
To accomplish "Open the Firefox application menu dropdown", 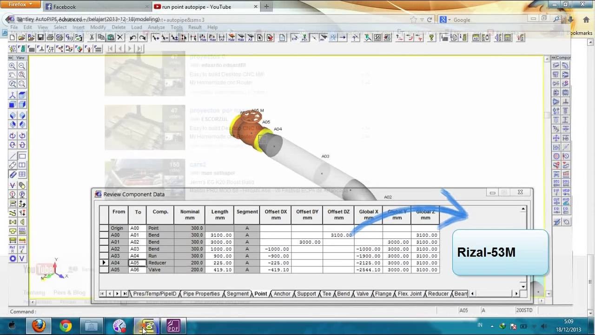I will click(x=21, y=4).
